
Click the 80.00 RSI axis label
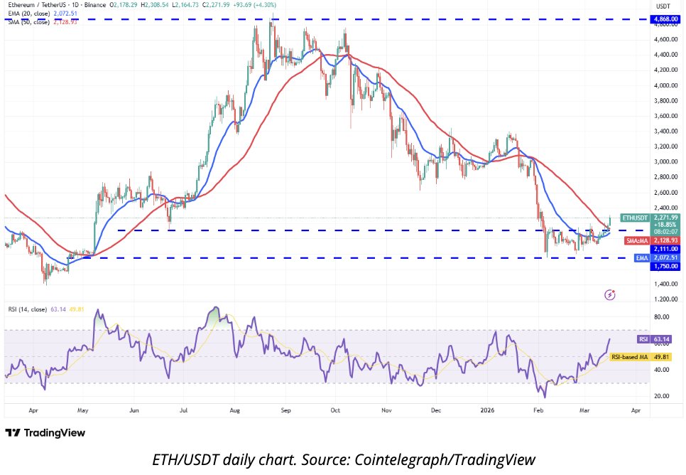[662, 317]
